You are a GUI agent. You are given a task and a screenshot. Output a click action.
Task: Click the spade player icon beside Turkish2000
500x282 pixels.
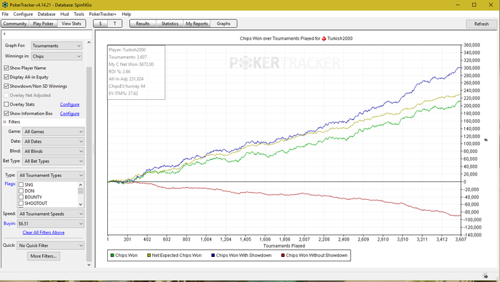[x=324, y=39]
